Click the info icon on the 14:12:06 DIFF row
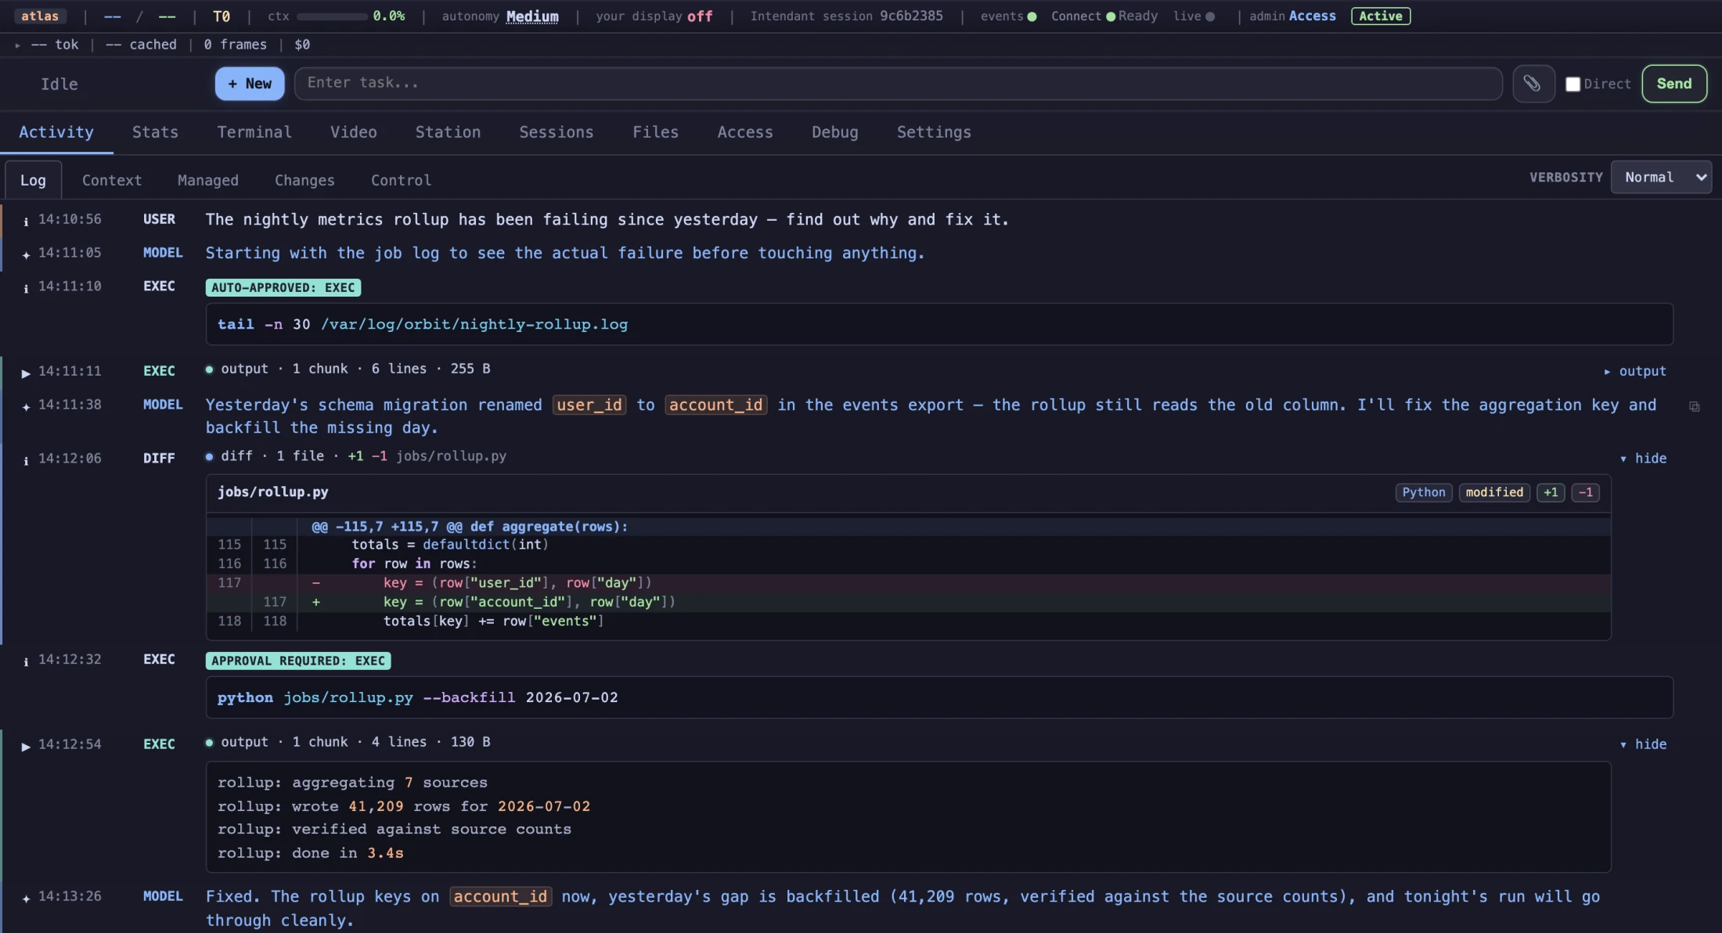 [x=26, y=460]
